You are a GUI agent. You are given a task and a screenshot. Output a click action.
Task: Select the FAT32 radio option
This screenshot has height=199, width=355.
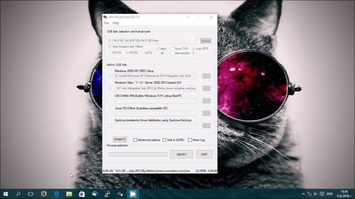coord(131,53)
